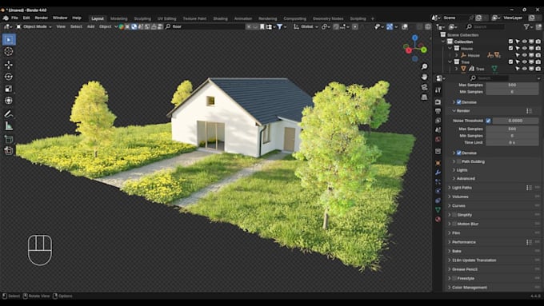Viewport: 544px width, 306px height.
Task: Open the viewport View menu
Action: pos(61,26)
